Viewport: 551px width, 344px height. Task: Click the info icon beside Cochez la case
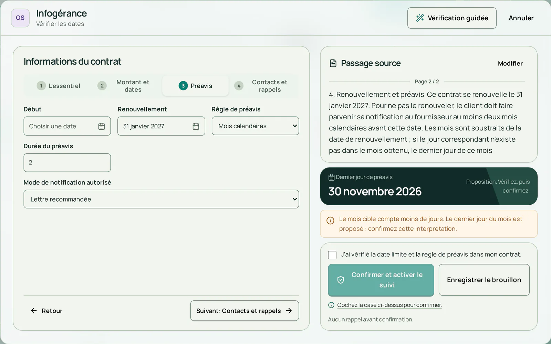(331, 305)
